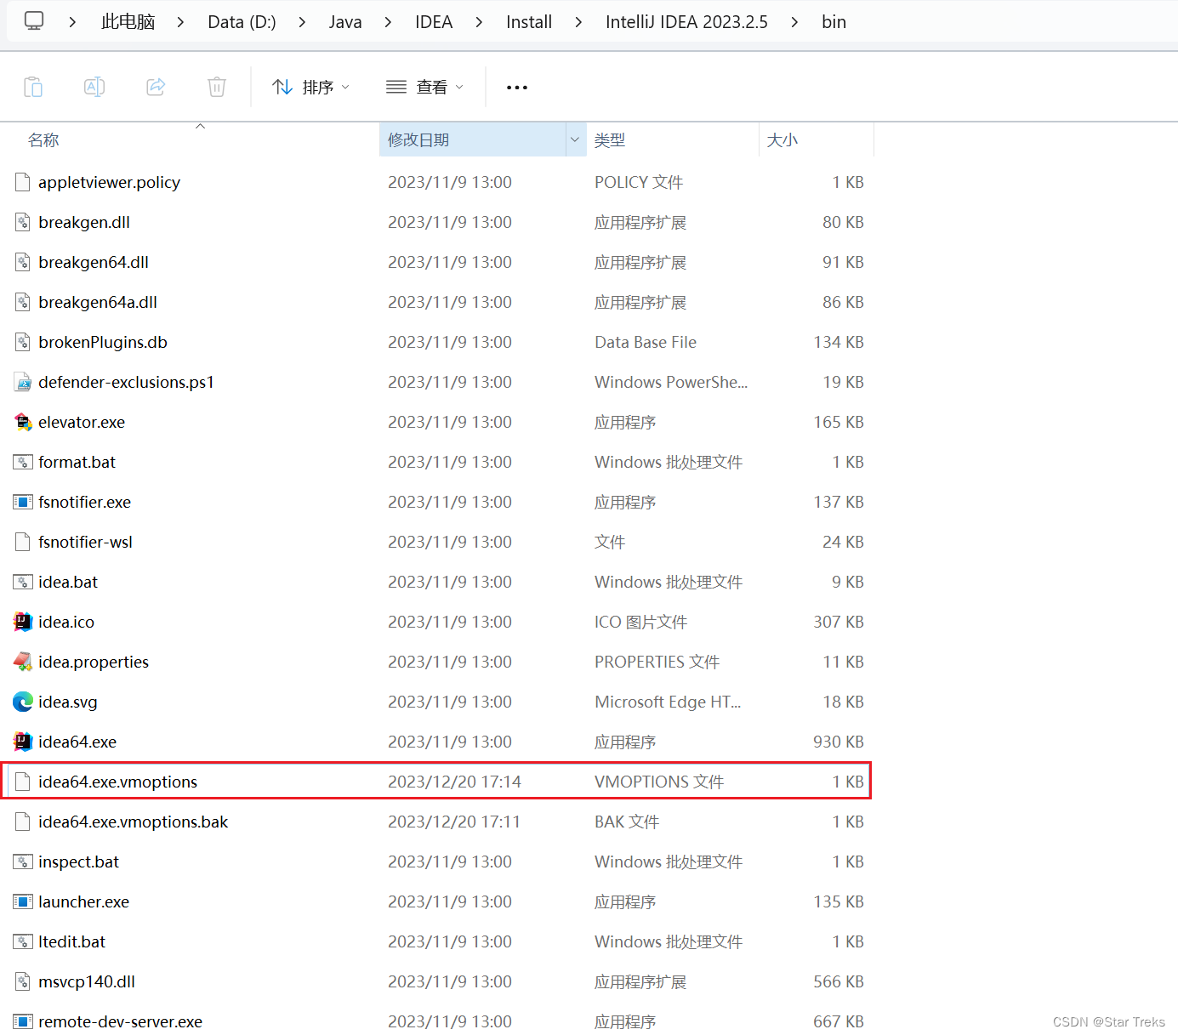Click bin folder in address bar
1178x1035 pixels.
pos(834,21)
